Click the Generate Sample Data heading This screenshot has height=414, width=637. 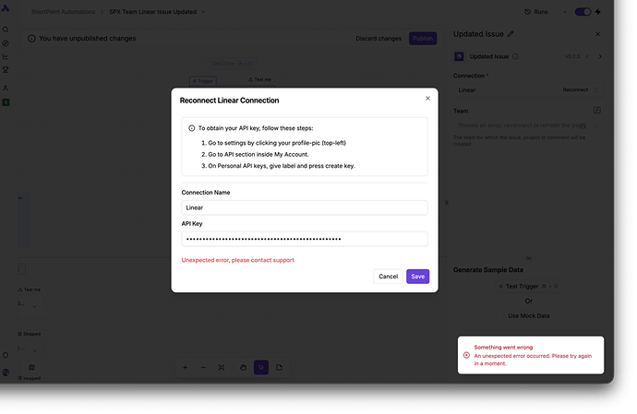click(x=488, y=270)
